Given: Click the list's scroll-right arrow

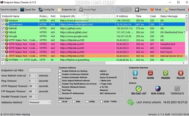Looking at the screenshot, I should [x=183, y=63].
